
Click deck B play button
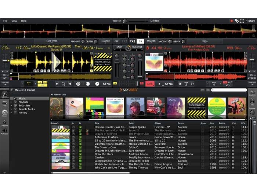[159, 84]
